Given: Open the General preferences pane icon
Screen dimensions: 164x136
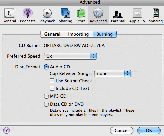Looking at the screenshot, I should tap(9, 13).
